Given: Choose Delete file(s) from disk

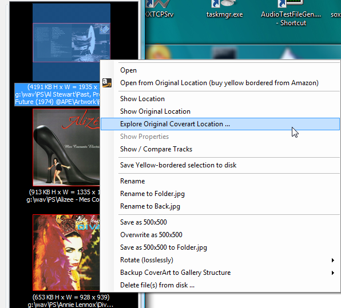Looking at the screenshot, I should (220, 285).
